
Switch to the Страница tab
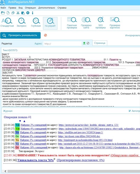coord(100,43)
